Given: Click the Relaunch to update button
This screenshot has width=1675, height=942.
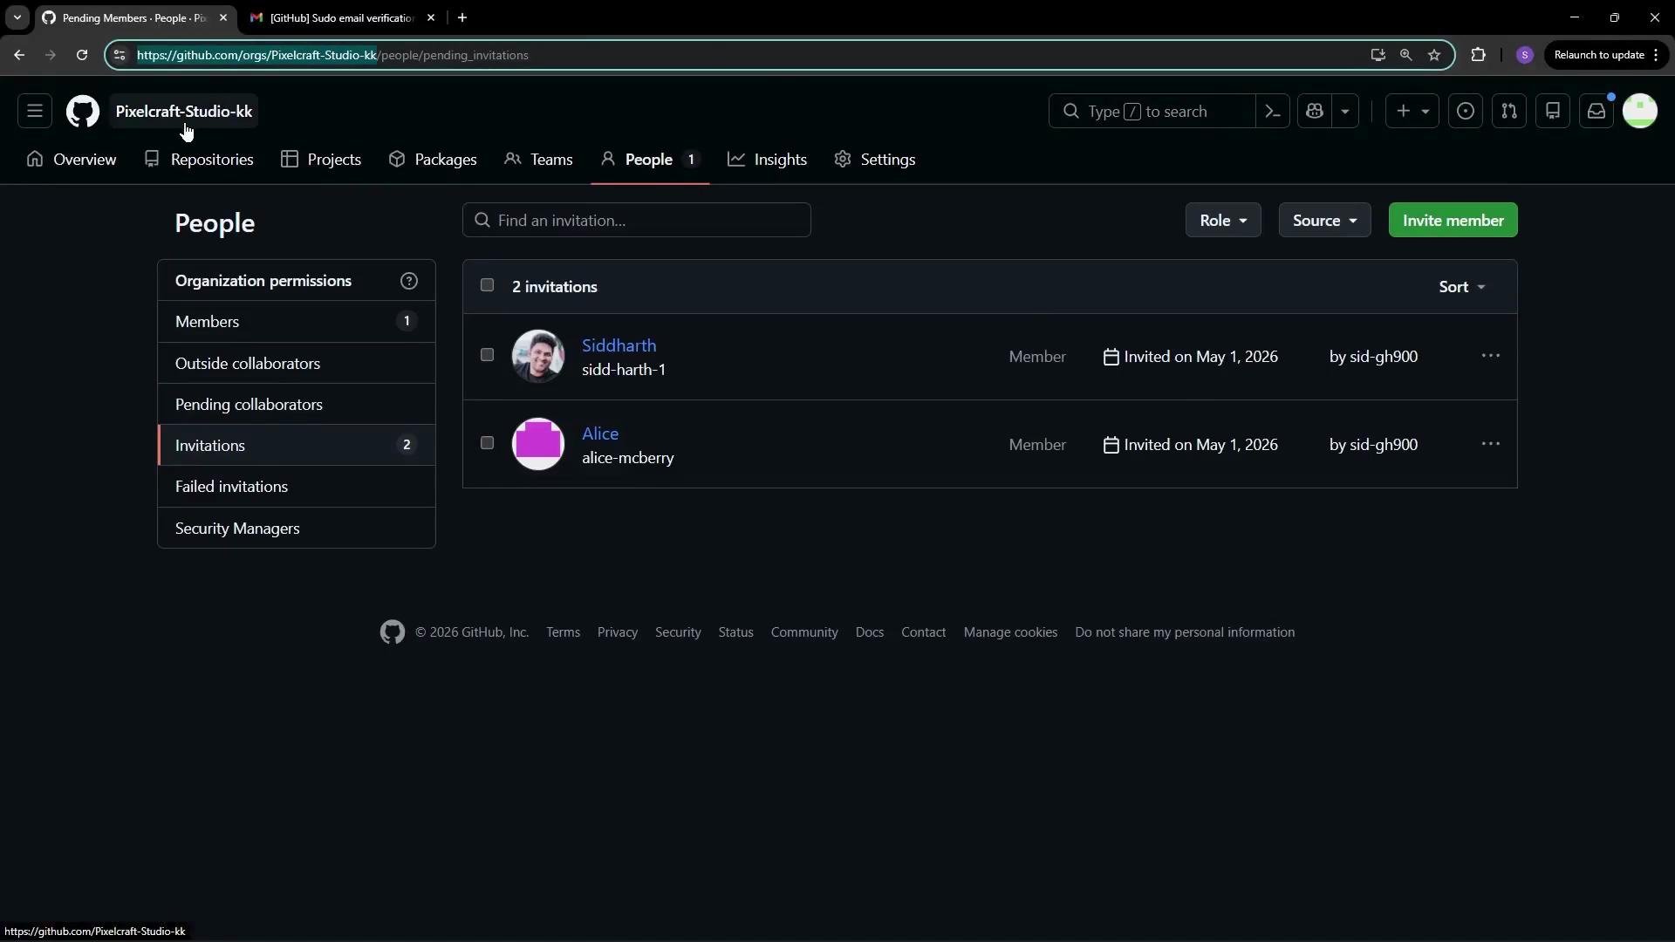Looking at the screenshot, I should 1606,55.
